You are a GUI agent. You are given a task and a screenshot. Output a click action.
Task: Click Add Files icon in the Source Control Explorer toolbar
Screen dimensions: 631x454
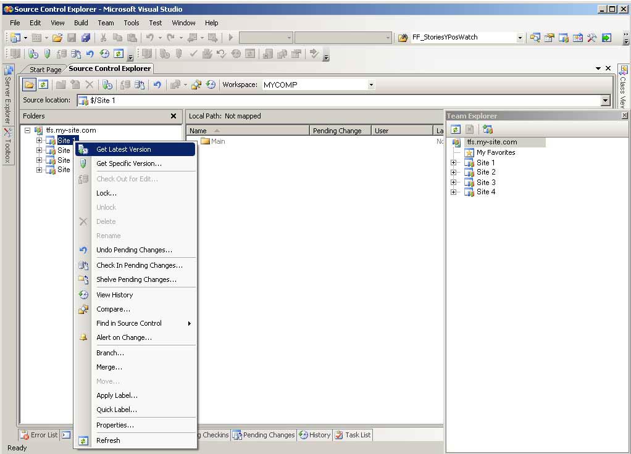point(75,85)
